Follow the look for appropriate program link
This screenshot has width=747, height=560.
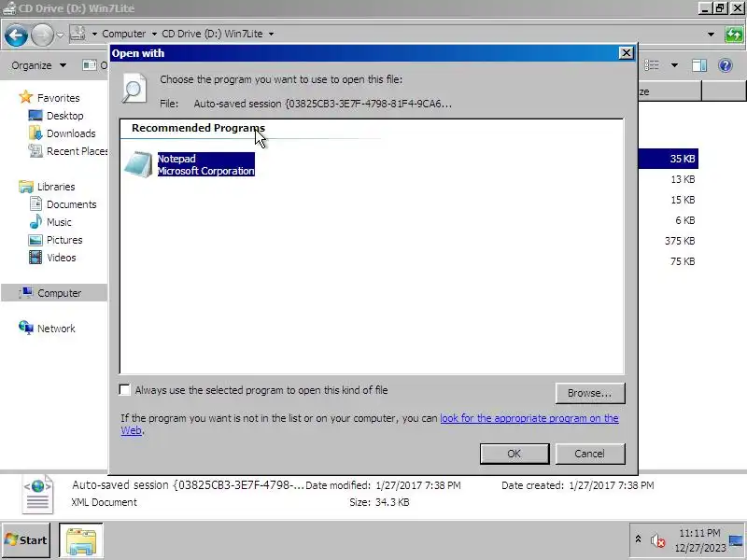pos(529,418)
